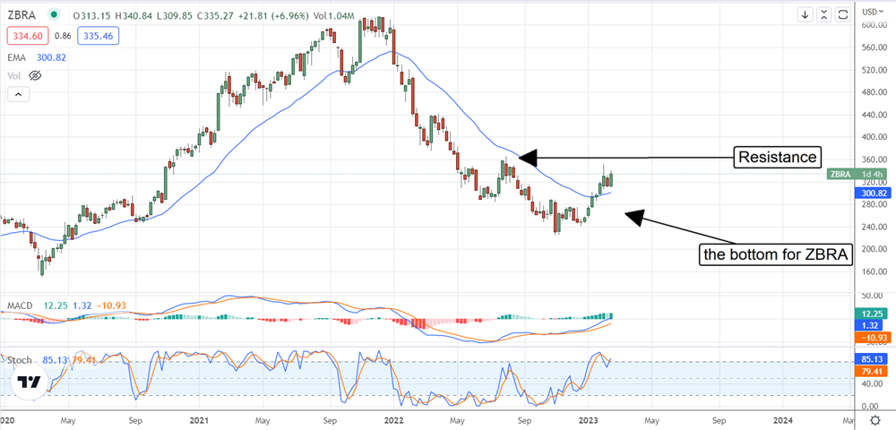Click the blue 335.46 buy price box
The height and width of the screenshot is (430, 896).
point(99,37)
